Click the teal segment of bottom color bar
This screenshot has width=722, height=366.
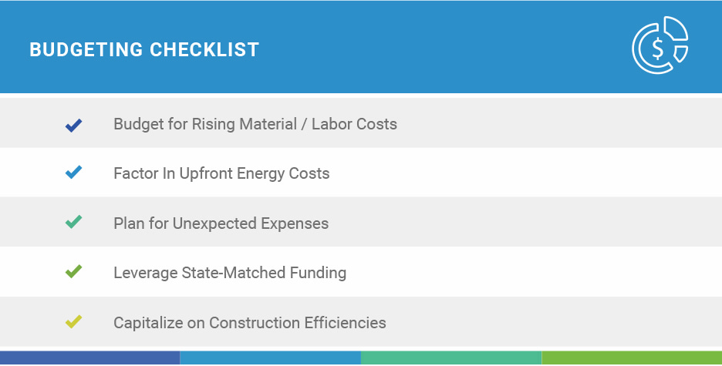(451, 358)
